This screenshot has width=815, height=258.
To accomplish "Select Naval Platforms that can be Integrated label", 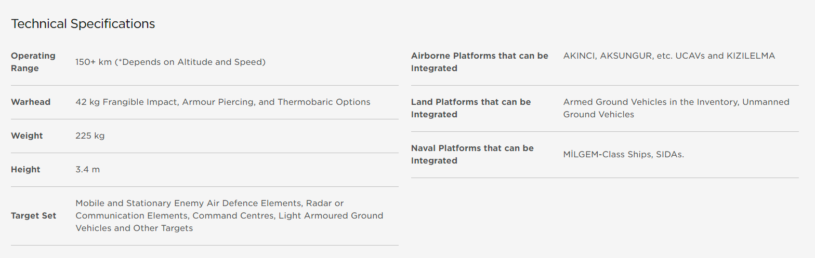I will point(472,154).
